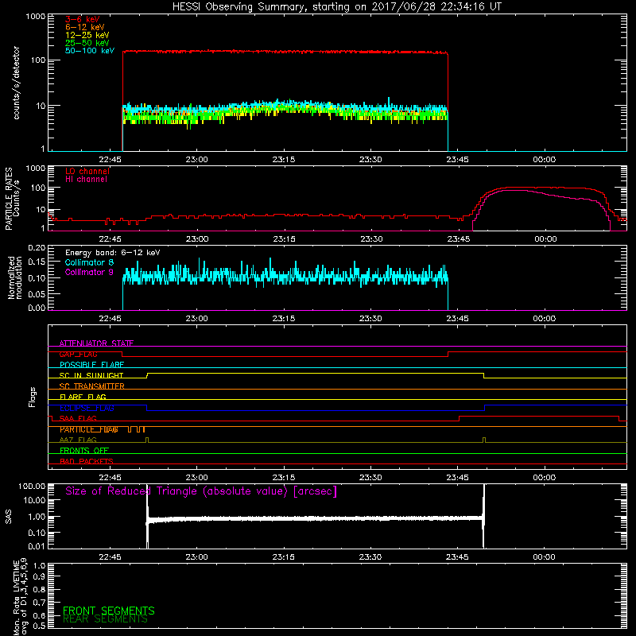Image resolution: width=636 pixels, height=636 pixels.
Task: Click the 22:45 tick under the modulation plot
Action: (110, 319)
